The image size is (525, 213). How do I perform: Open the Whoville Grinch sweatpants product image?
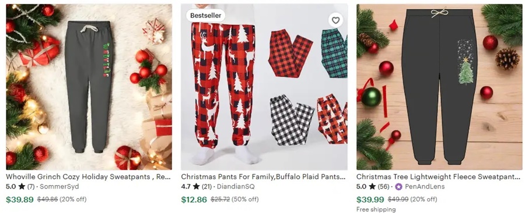coord(89,87)
